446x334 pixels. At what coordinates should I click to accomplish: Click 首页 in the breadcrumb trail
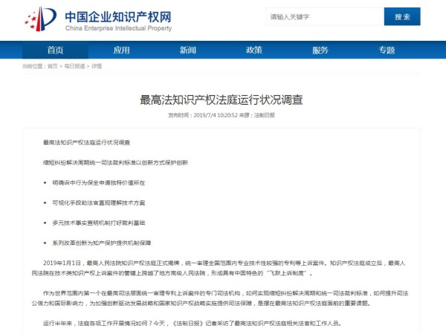click(x=52, y=66)
